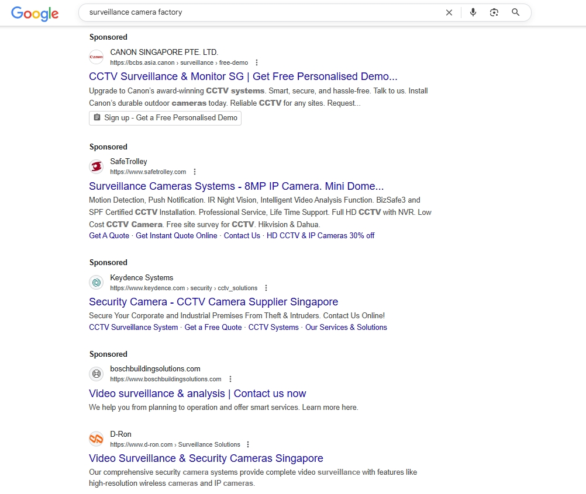The height and width of the screenshot is (494, 586).
Task: Click the 'Sponsored' label above SafeTrolley ad
Action: coord(108,147)
